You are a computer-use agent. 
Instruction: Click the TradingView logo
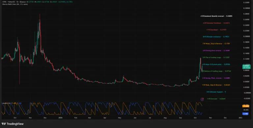click(x=13, y=124)
